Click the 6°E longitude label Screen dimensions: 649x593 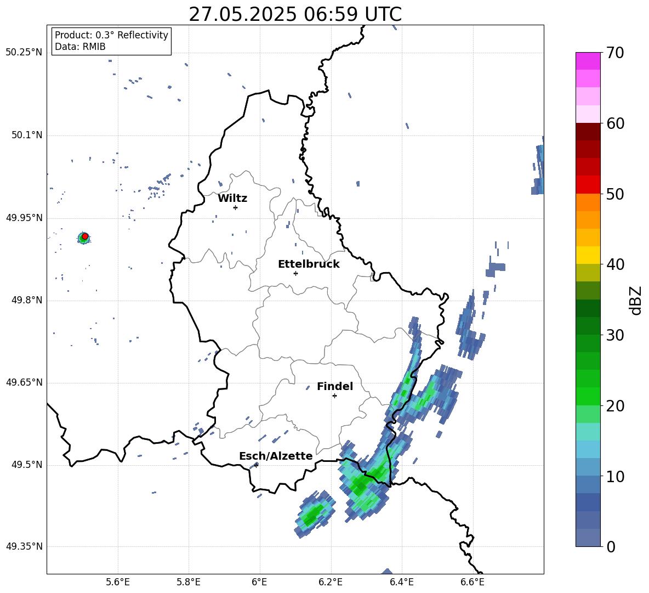point(260,582)
